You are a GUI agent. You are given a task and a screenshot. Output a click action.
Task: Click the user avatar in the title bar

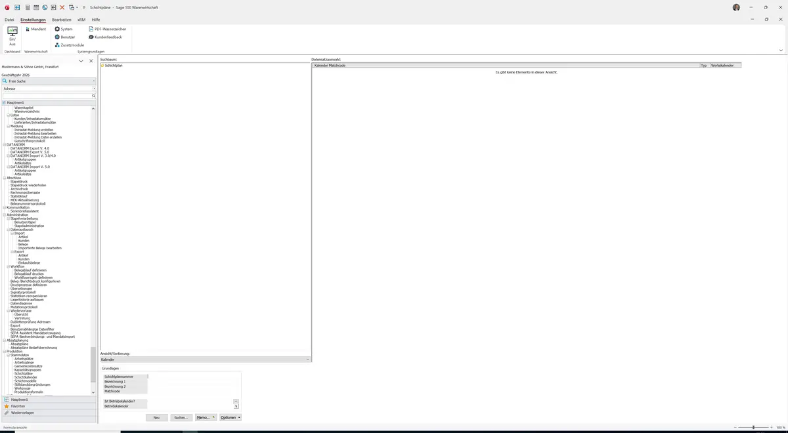[x=736, y=7]
